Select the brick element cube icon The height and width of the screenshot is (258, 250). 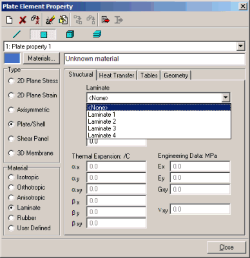point(70,34)
